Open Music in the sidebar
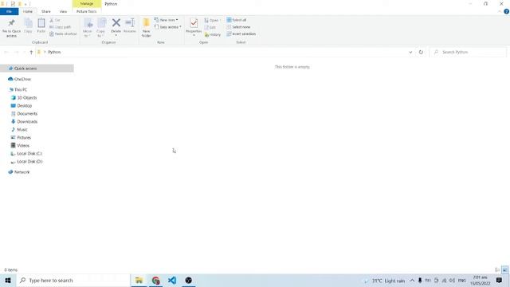The image size is (510, 287). [19, 129]
